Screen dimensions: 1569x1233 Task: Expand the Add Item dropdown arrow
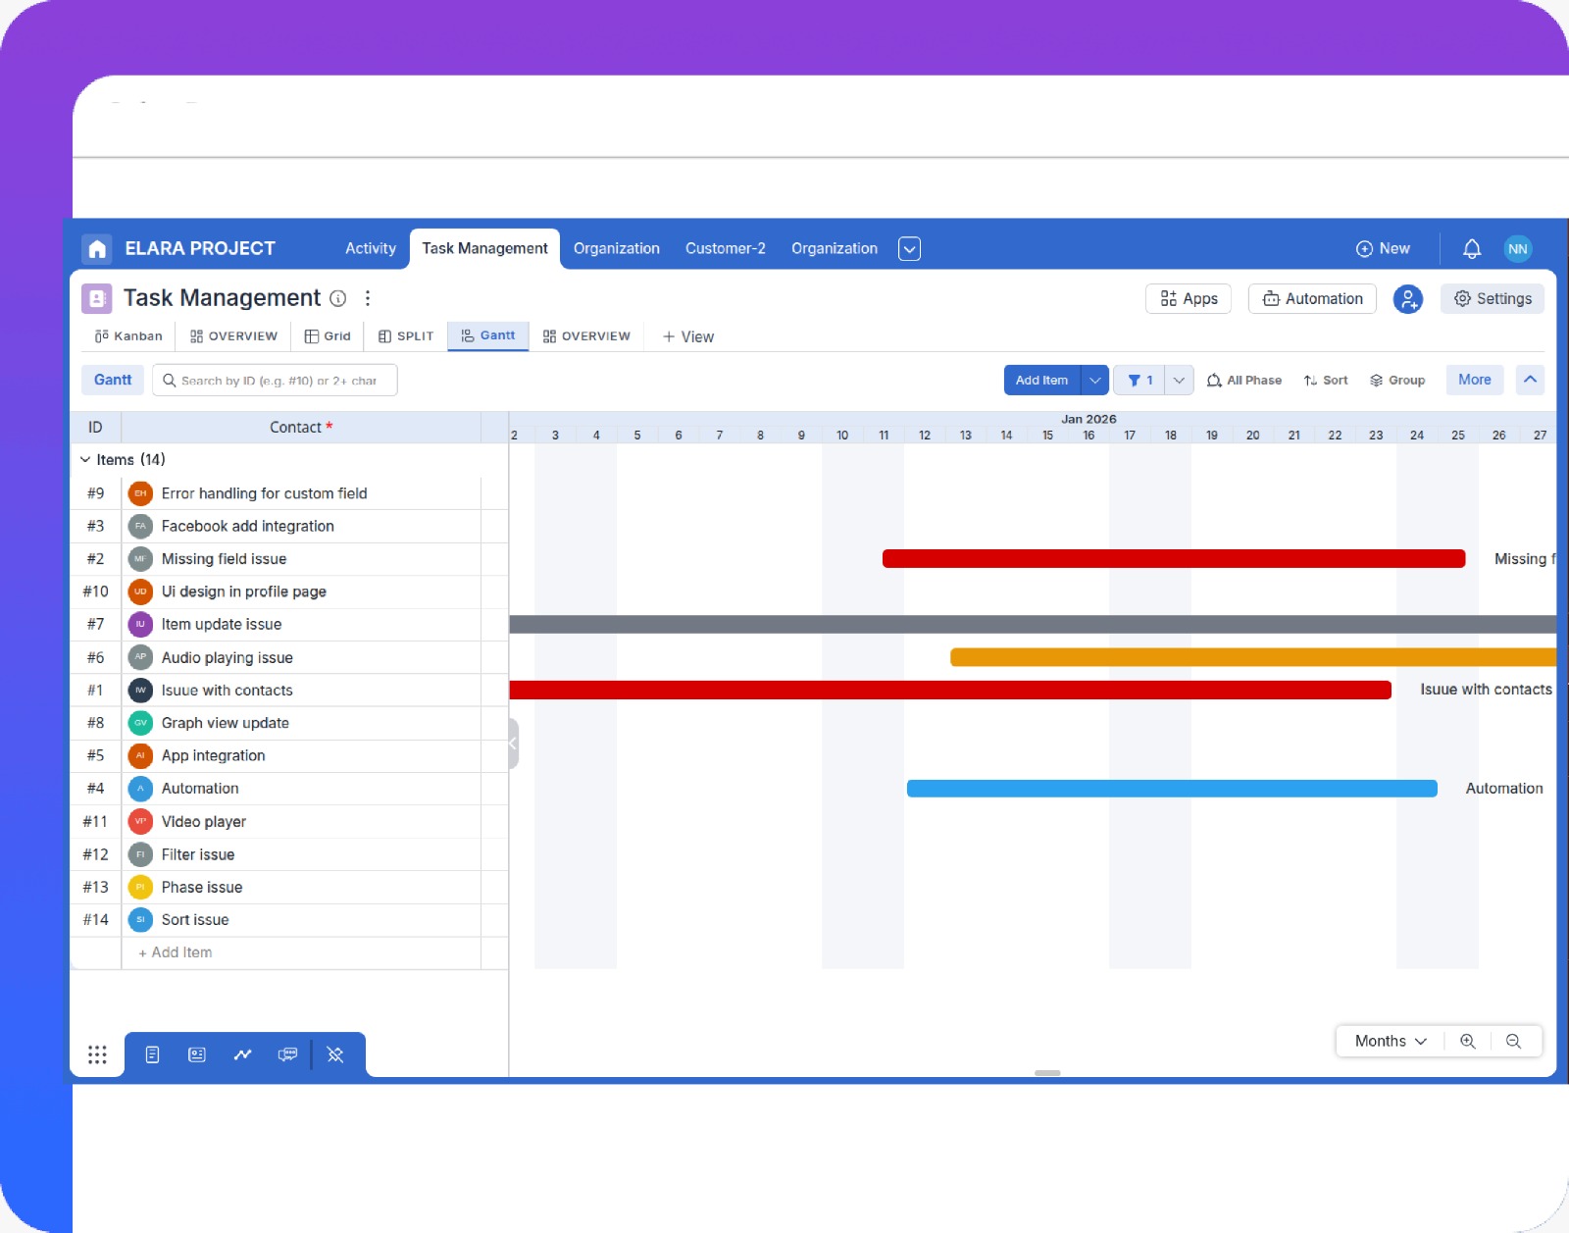[1095, 380]
